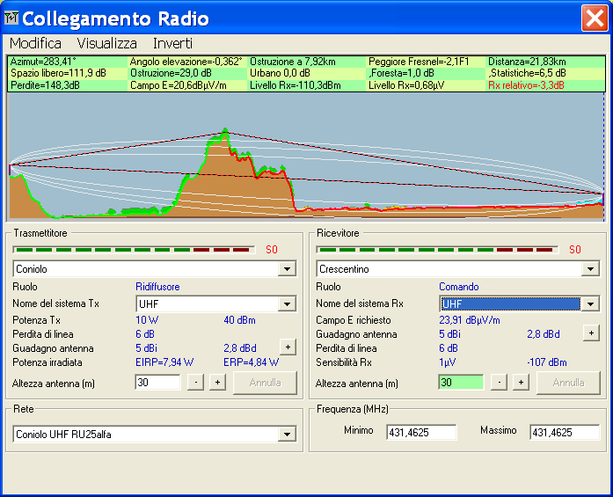The width and height of the screenshot is (613, 497).
Task: Expand the Crescentino receiver dropdown
Action: click(x=590, y=269)
